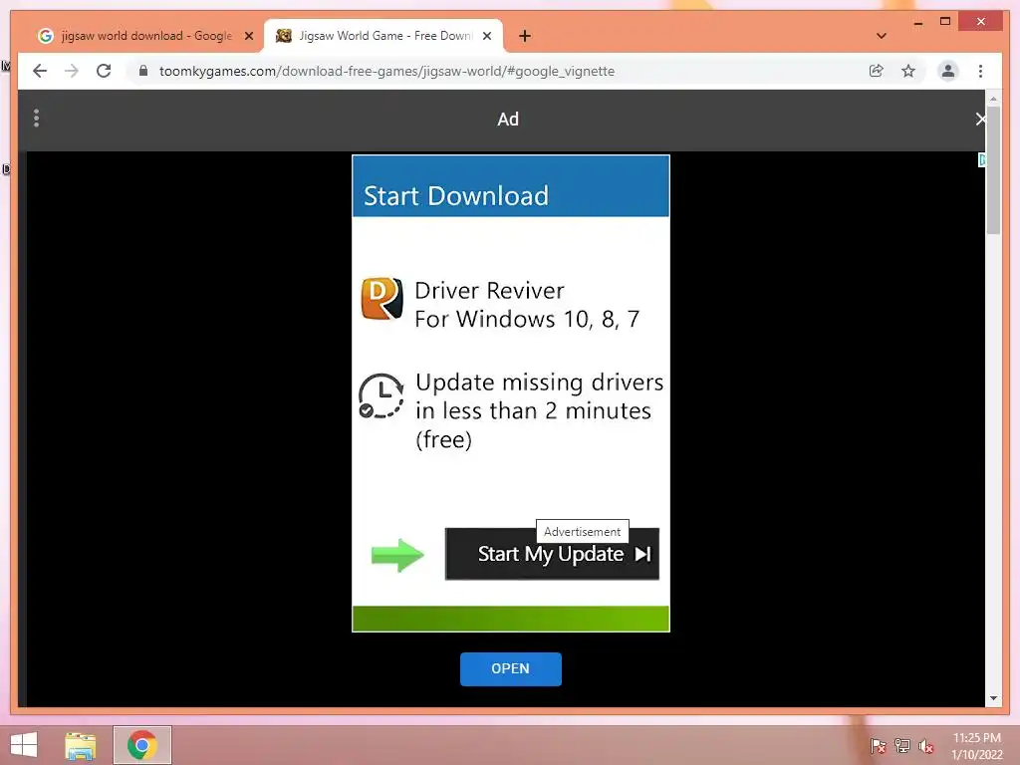The height and width of the screenshot is (765, 1020).
Task: Open File Explorer from taskbar
Action: click(81, 745)
